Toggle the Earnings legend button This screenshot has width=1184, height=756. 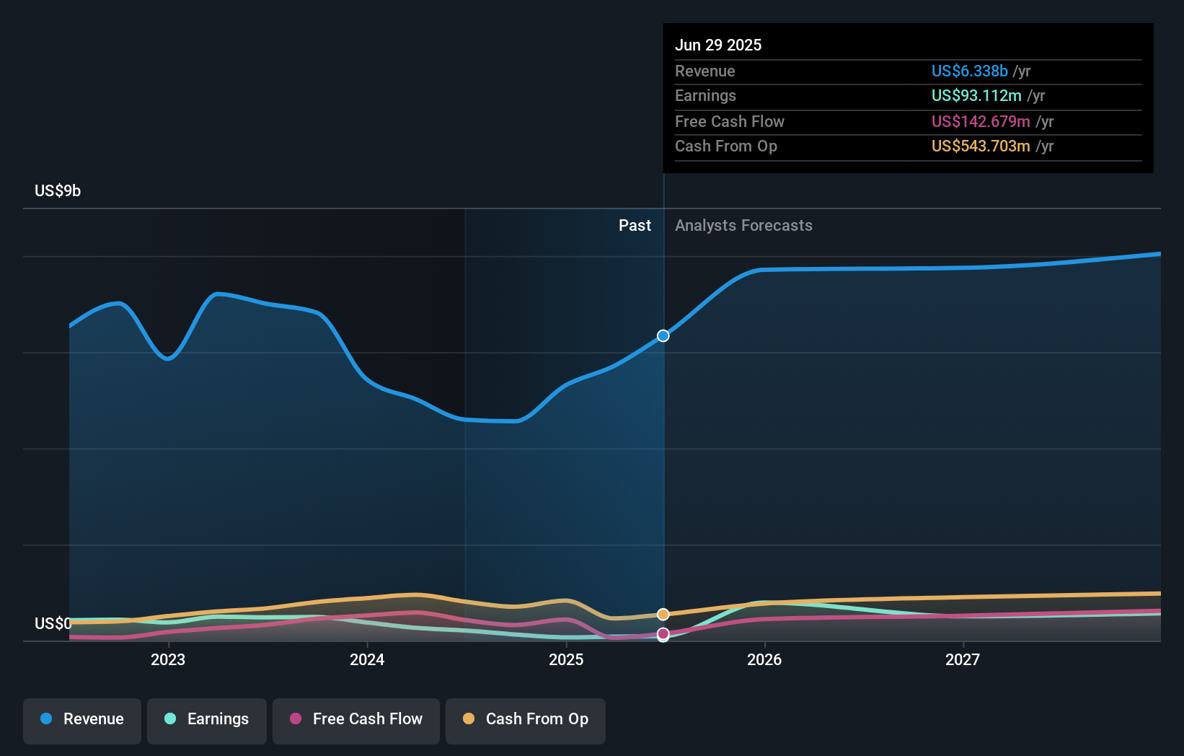[x=207, y=721]
